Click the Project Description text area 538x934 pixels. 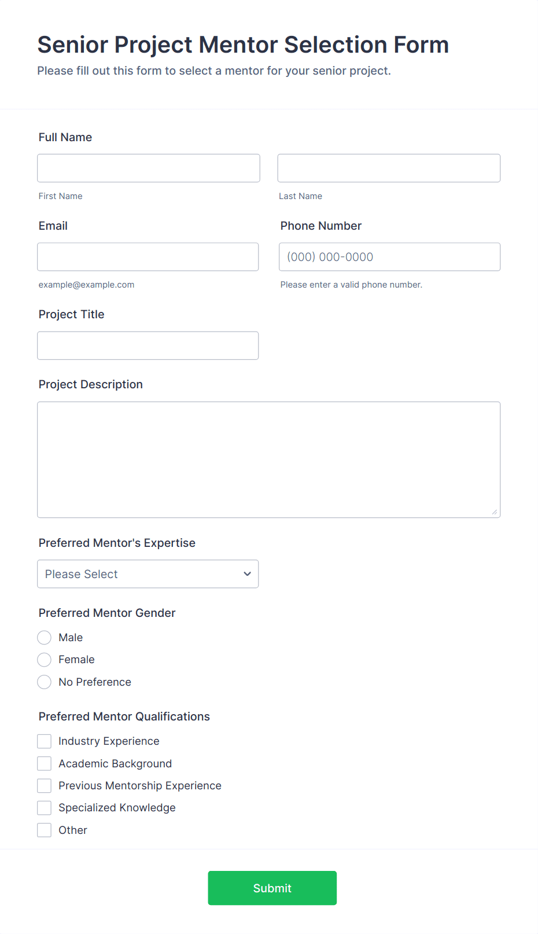coord(268,457)
